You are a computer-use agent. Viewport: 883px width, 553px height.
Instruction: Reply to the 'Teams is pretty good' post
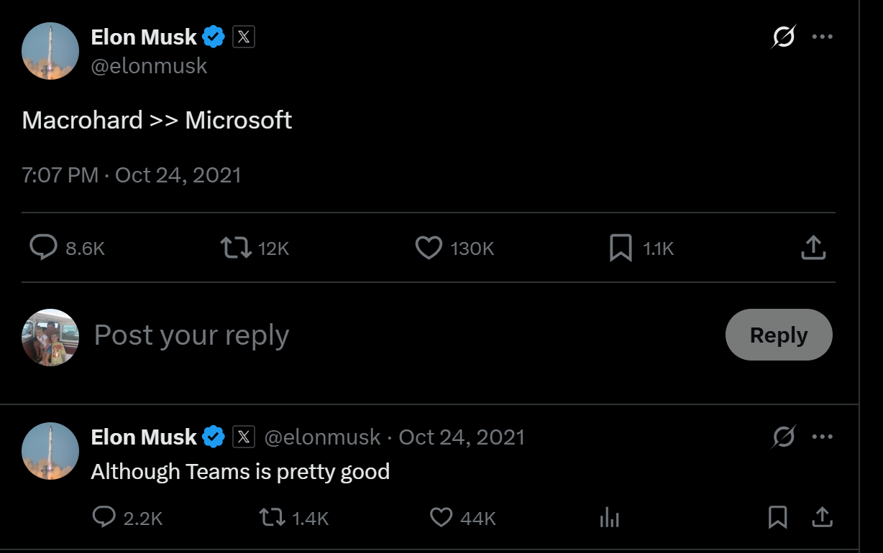(104, 517)
